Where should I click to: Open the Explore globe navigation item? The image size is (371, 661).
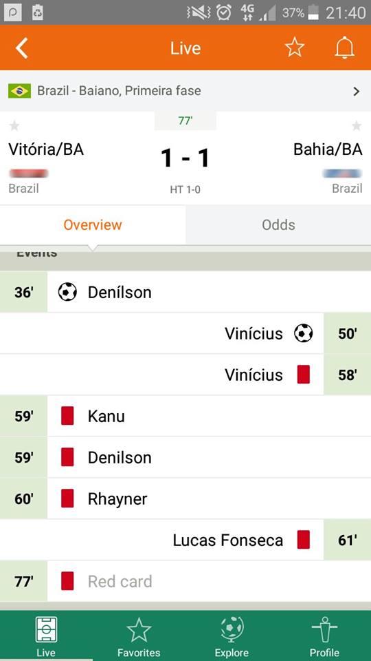pyautogui.click(x=232, y=636)
